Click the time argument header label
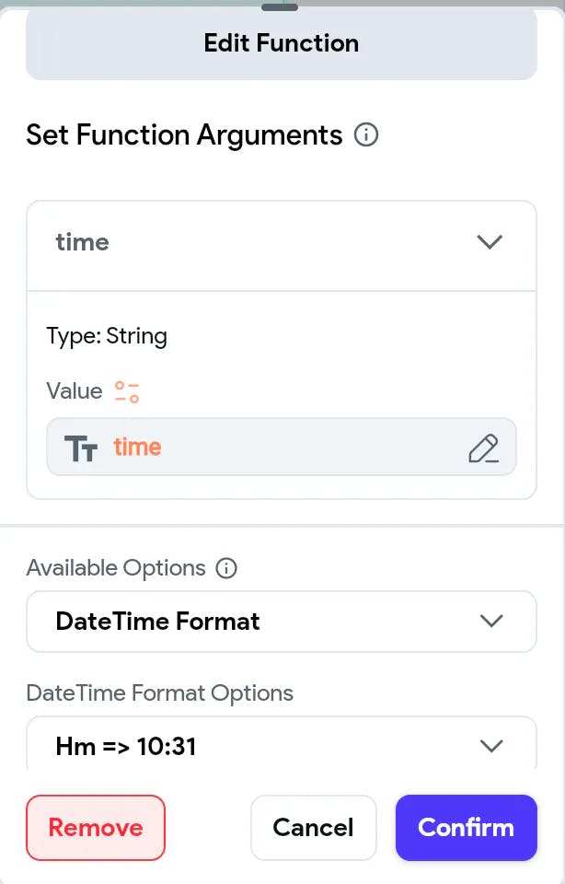Image resolution: width=565 pixels, height=884 pixels. pos(83,242)
